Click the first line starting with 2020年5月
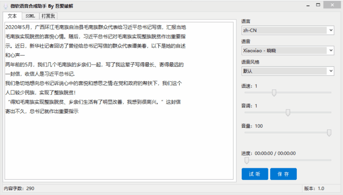The height and width of the screenshot is (195, 343). [x=95, y=27]
